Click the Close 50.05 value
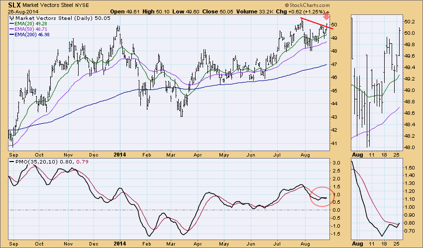The width and height of the screenshot is (423, 248). click(217, 11)
